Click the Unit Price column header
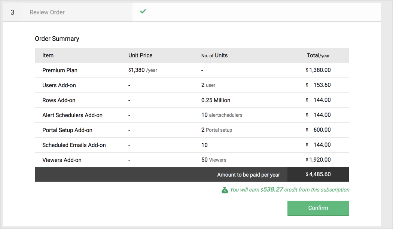The width and height of the screenshot is (393, 229). (140, 55)
